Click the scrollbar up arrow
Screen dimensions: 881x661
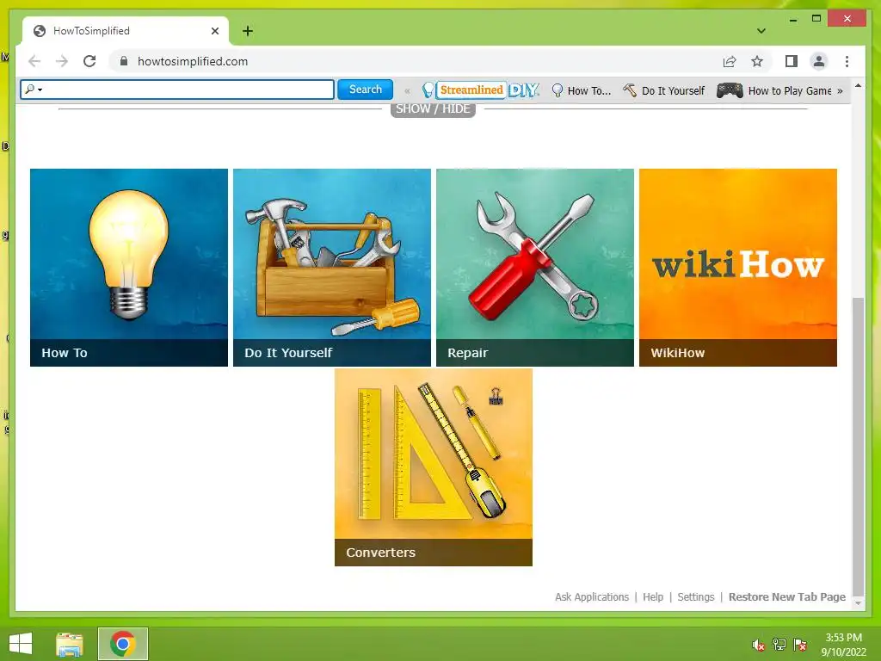[x=858, y=86]
